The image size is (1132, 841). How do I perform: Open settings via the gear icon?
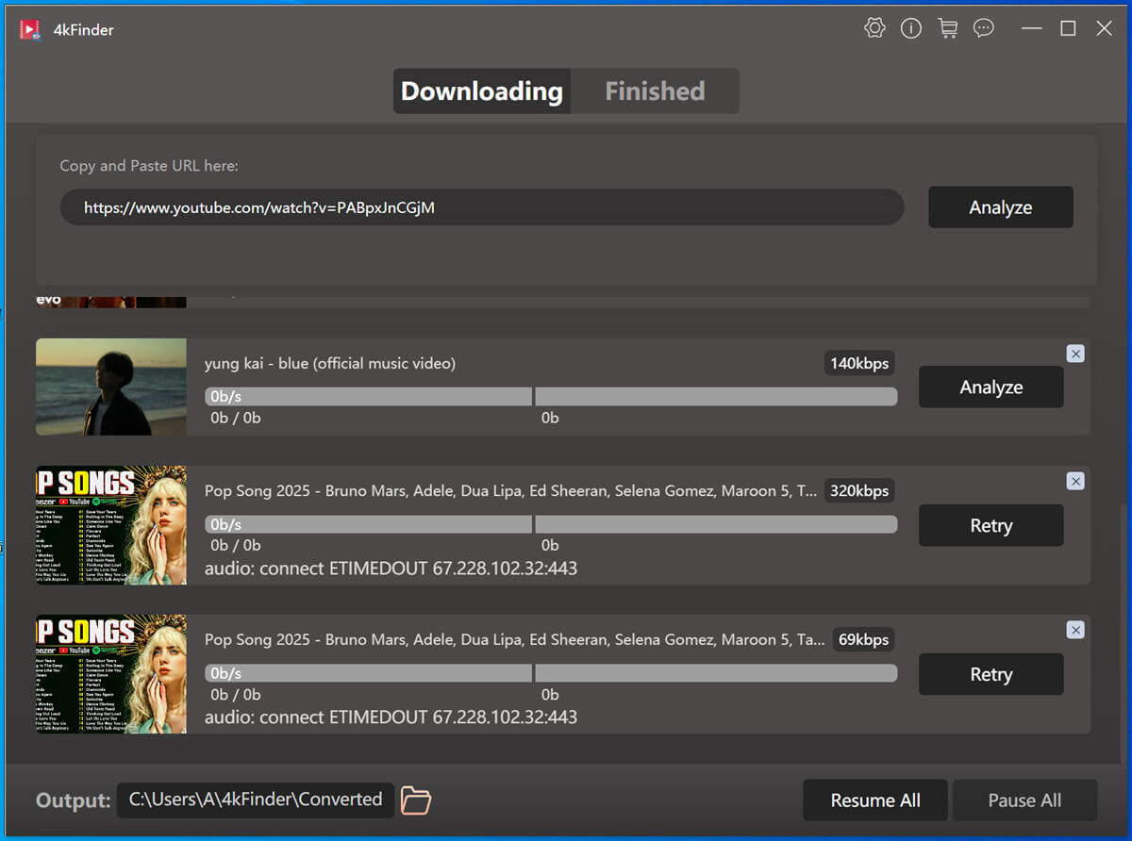coord(874,28)
